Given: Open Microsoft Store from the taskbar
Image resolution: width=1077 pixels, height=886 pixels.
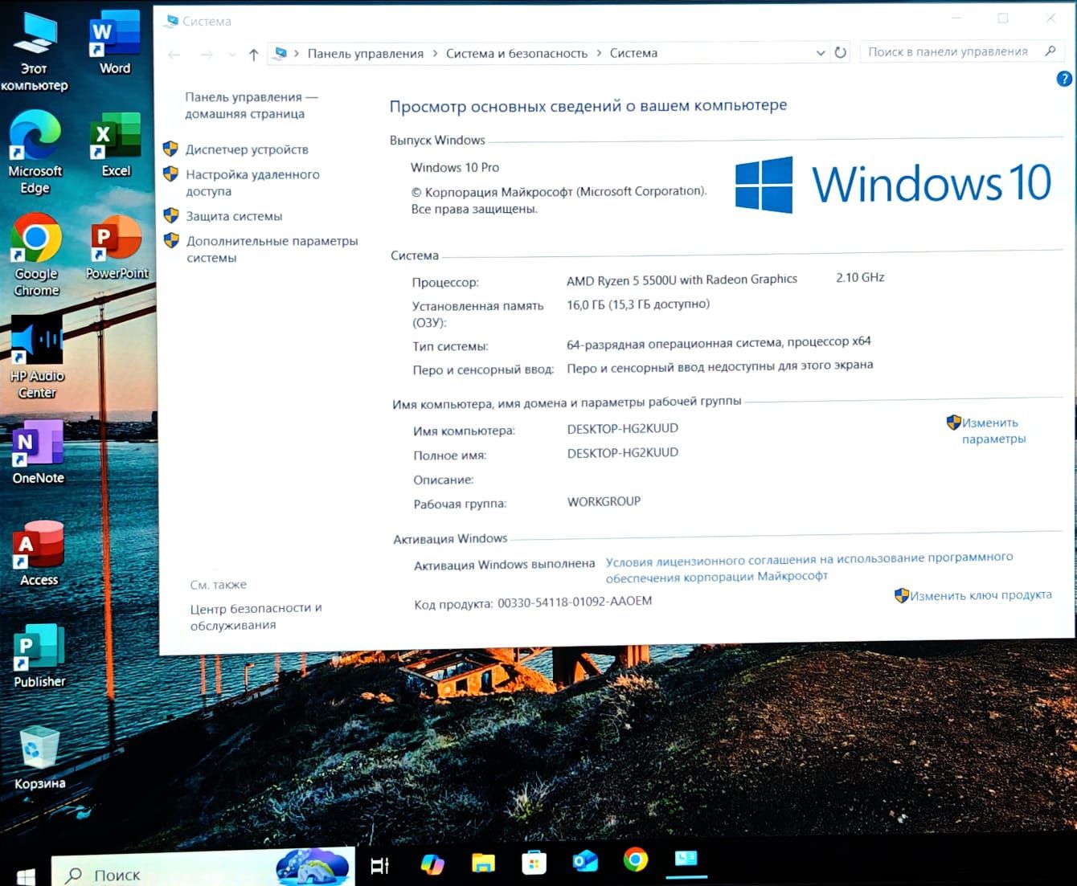Looking at the screenshot, I should click(x=534, y=864).
